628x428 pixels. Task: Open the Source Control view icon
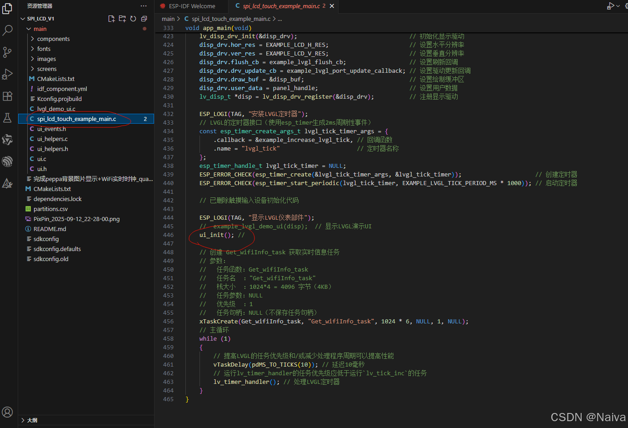point(7,52)
